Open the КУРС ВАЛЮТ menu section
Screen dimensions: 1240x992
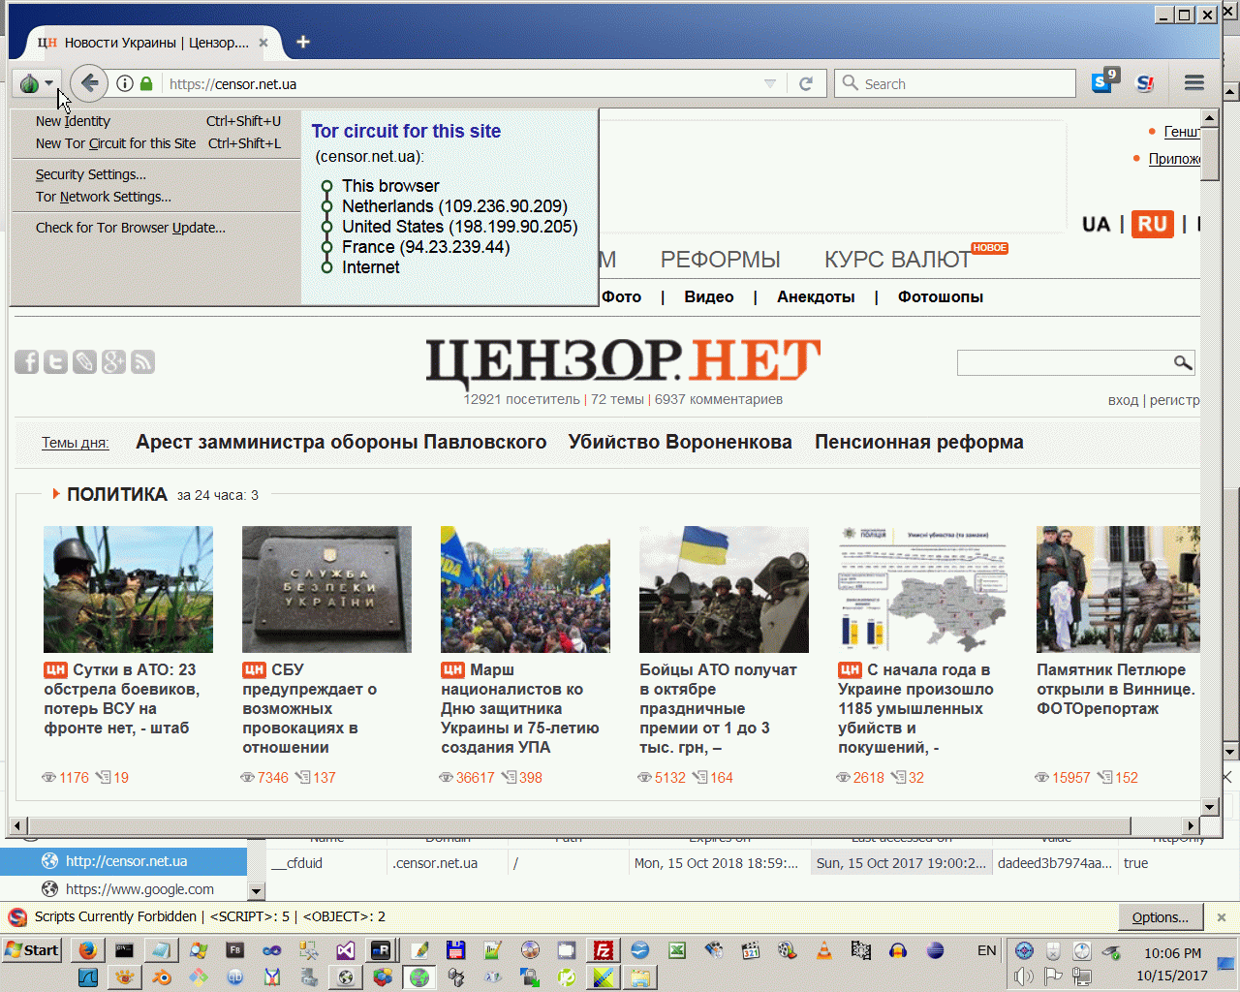(x=897, y=260)
